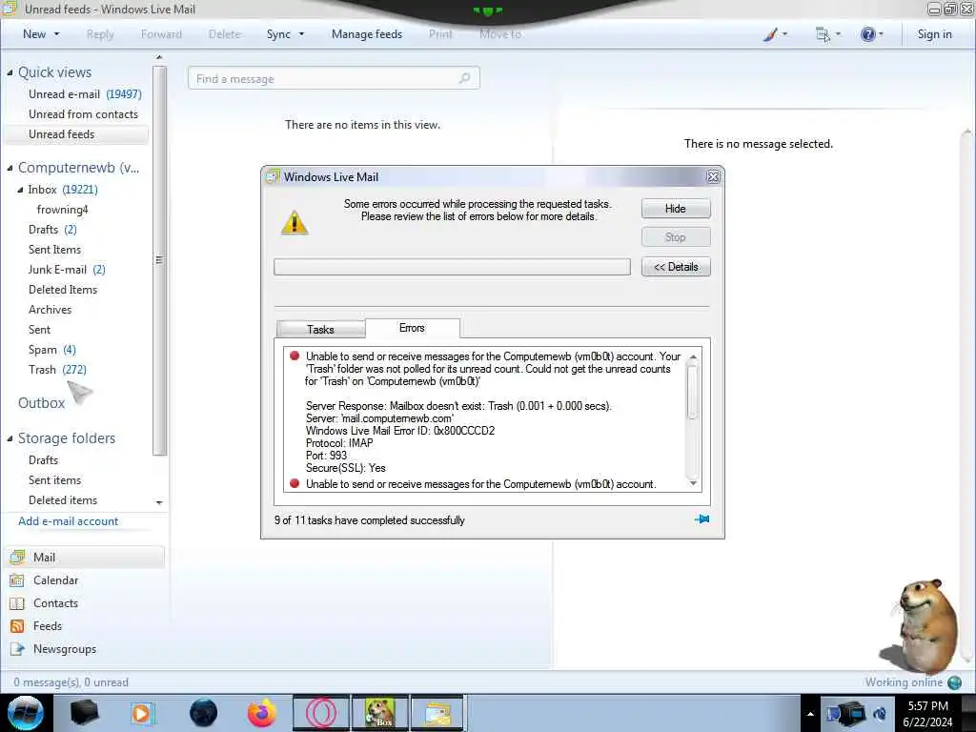Click the << Details button
Viewport: 976px width, 732px height.
(676, 267)
